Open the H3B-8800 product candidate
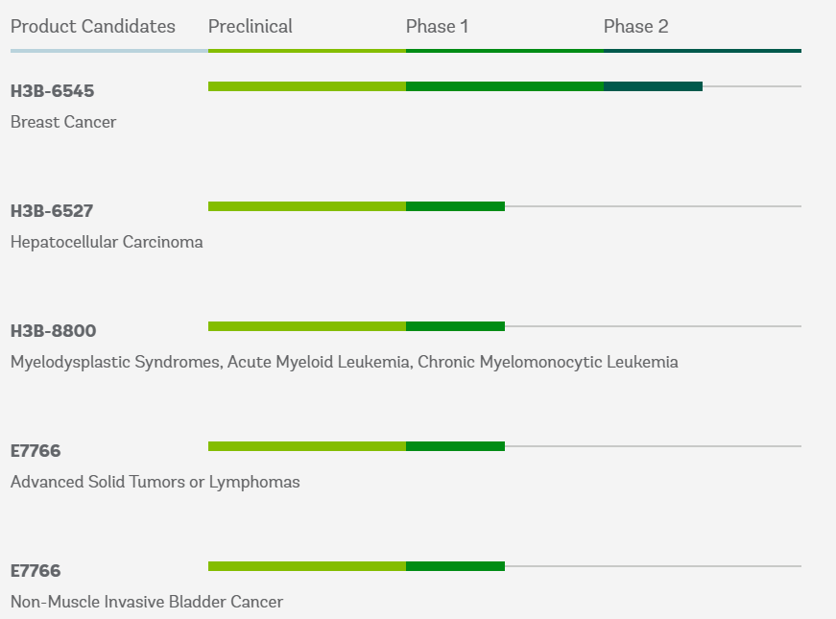 (x=54, y=331)
